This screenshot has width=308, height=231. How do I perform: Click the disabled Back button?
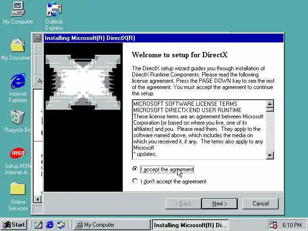click(183, 204)
